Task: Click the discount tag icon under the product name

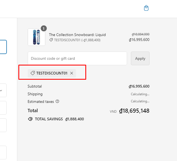Action: [x=51, y=40]
